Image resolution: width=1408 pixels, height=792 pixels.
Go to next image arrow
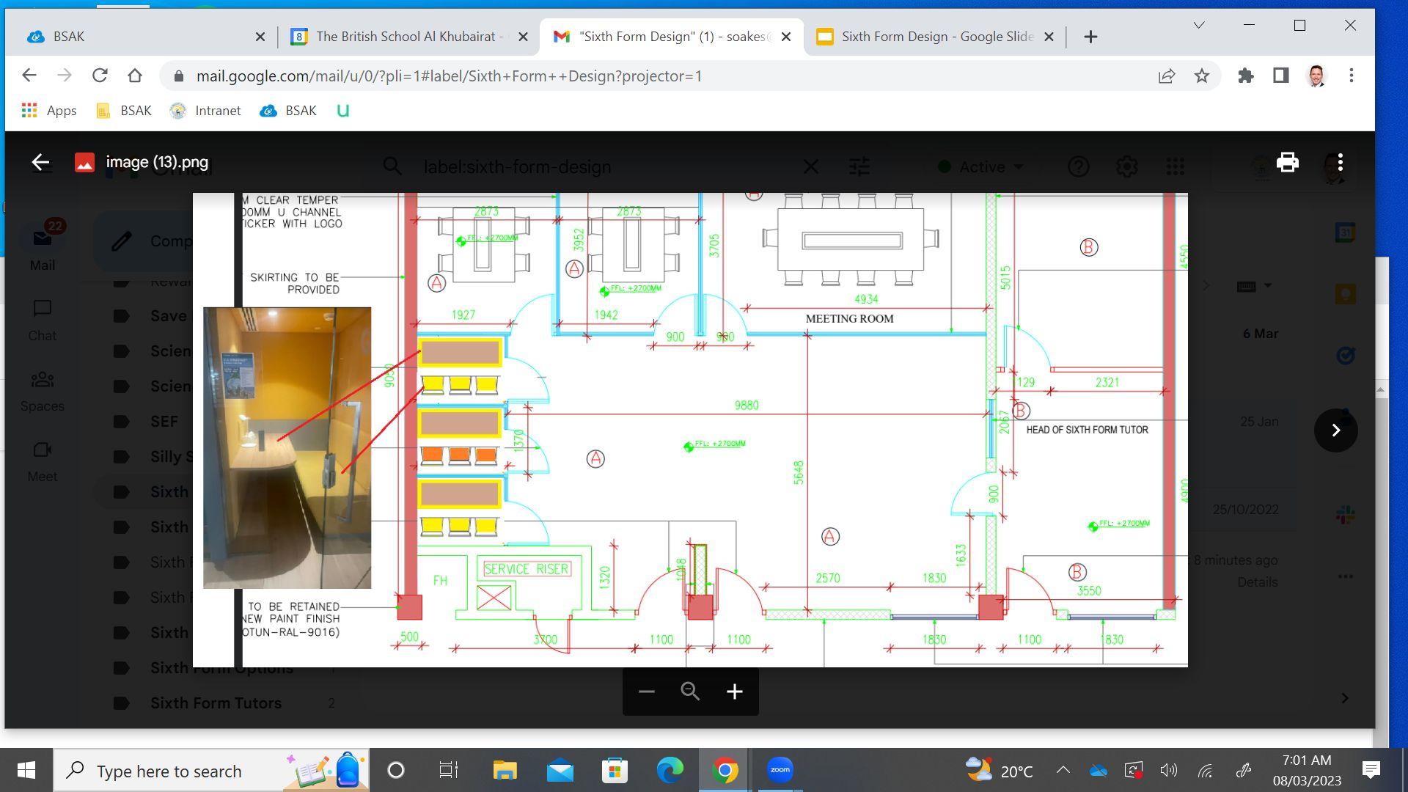point(1335,430)
